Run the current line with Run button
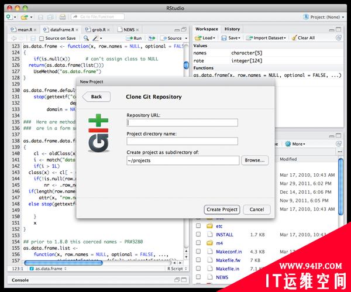Viewport: 351px width, 292px height. pyautogui.click(x=133, y=38)
